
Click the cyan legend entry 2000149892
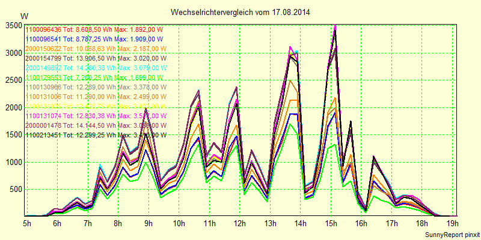coord(96,68)
